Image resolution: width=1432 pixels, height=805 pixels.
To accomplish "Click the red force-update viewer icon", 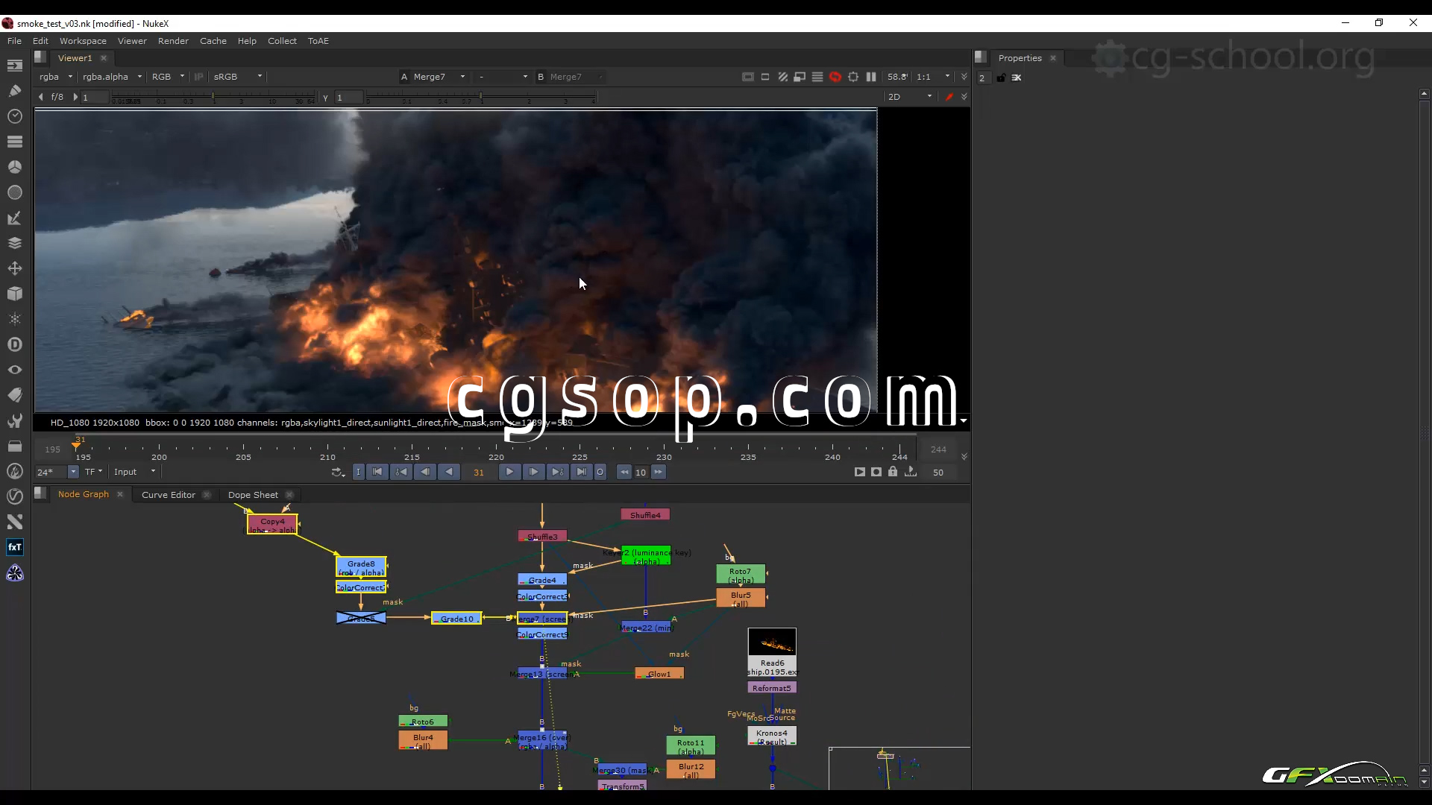I will tap(835, 77).
